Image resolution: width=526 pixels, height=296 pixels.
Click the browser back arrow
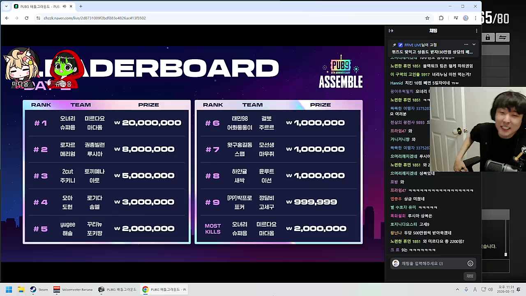pos(7,18)
